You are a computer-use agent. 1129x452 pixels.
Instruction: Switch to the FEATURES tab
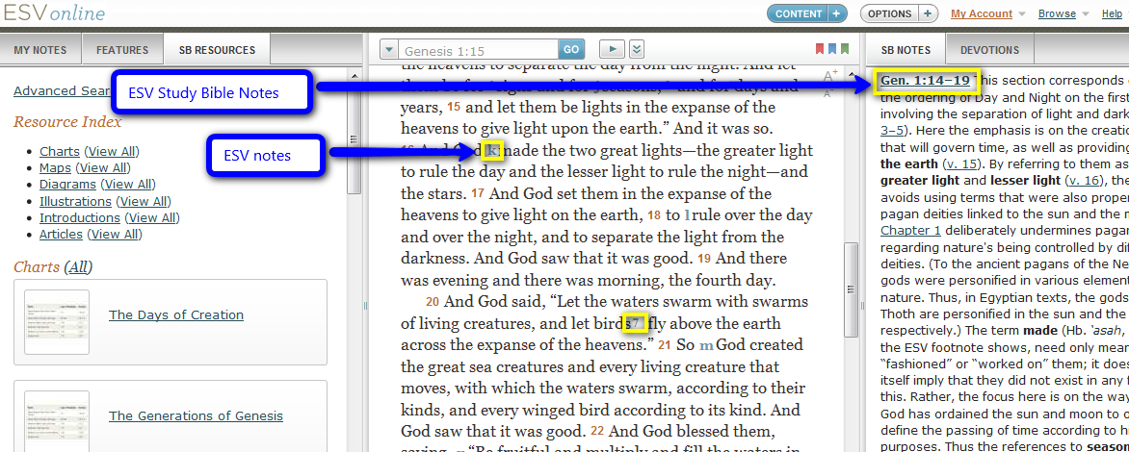[122, 50]
